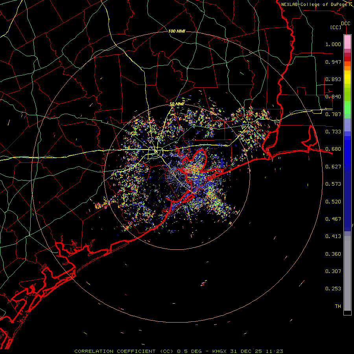
Task: Select the 0.733 scale value
Action: (333, 132)
